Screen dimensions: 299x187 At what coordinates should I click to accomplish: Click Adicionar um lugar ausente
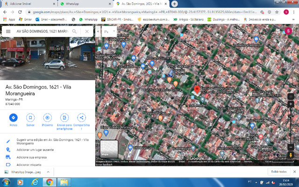(x=35, y=150)
